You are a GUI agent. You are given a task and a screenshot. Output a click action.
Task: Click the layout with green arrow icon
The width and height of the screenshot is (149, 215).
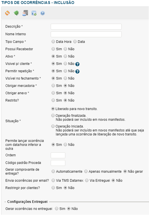coord(34,13)
